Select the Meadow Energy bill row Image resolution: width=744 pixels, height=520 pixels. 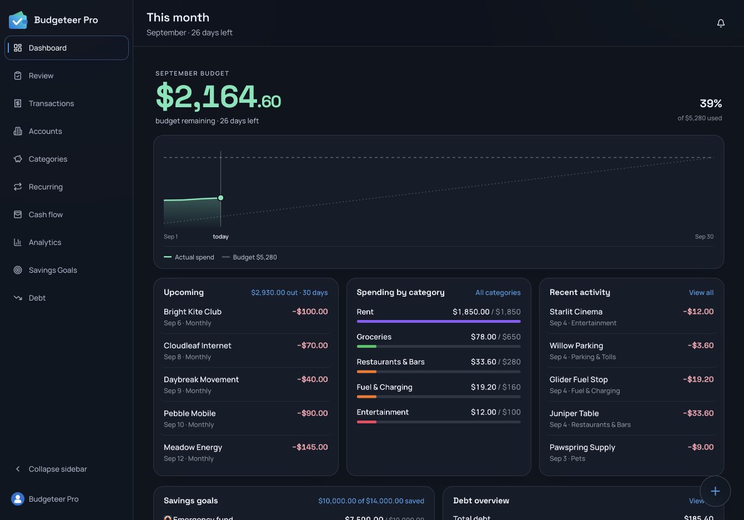[245, 452]
